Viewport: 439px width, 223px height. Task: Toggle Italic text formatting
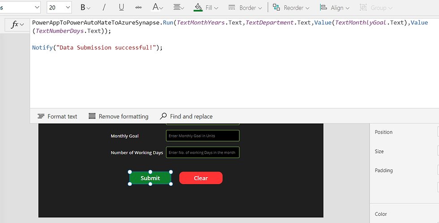104,8
